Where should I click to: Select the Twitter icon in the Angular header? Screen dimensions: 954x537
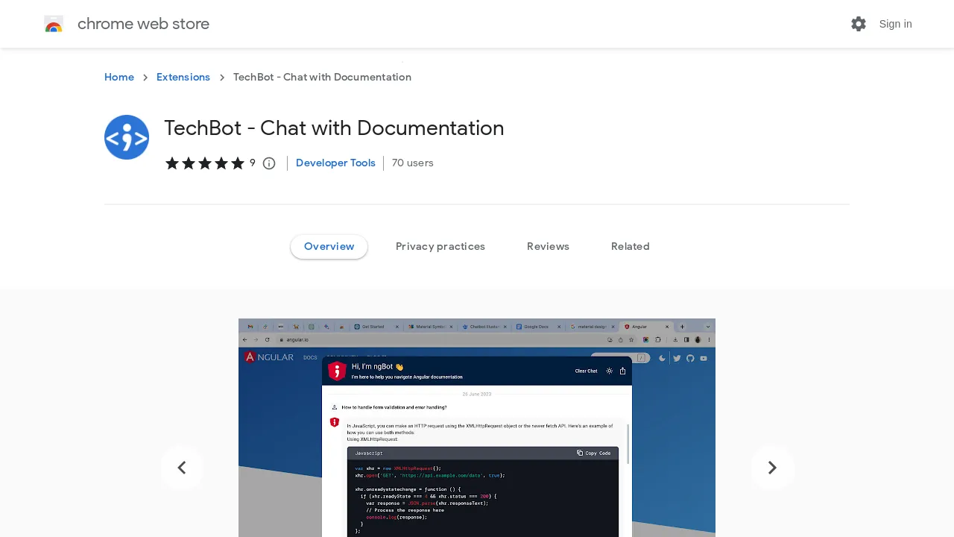click(x=676, y=358)
